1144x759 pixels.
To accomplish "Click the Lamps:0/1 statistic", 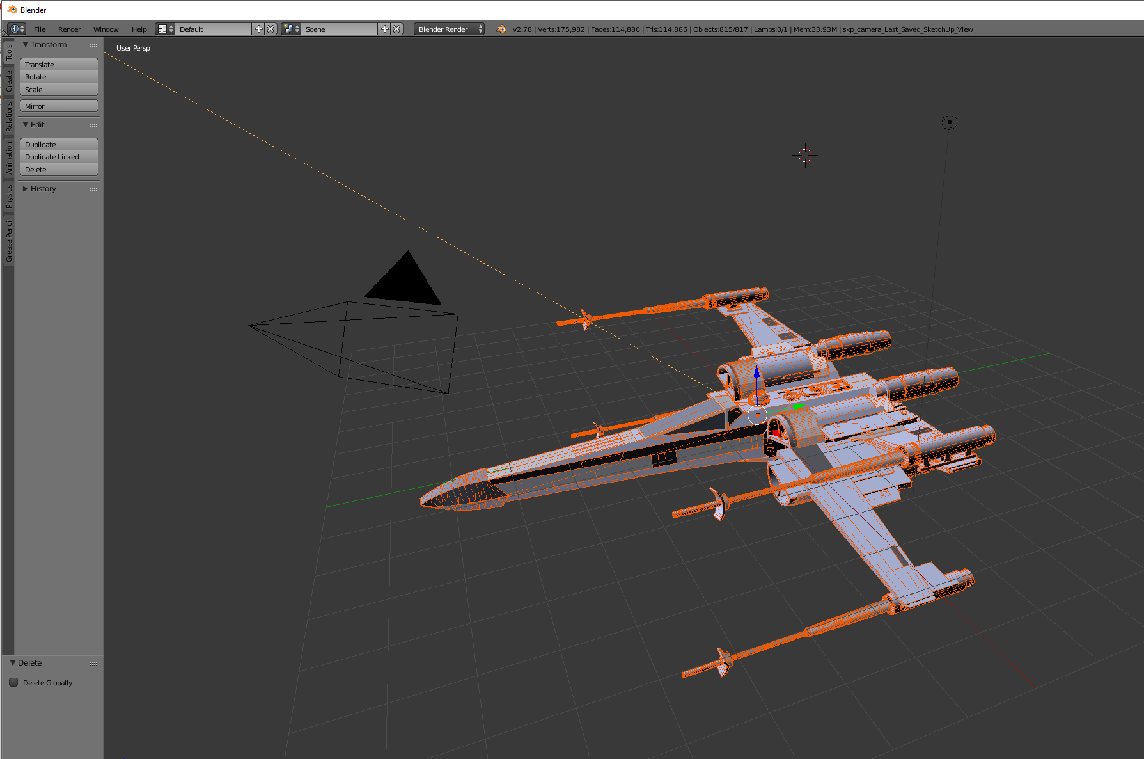I will click(771, 29).
